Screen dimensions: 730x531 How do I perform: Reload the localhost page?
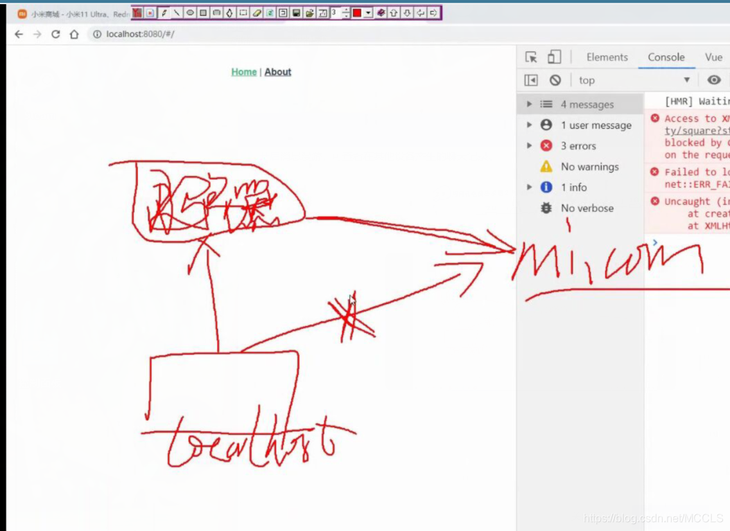(55, 34)
